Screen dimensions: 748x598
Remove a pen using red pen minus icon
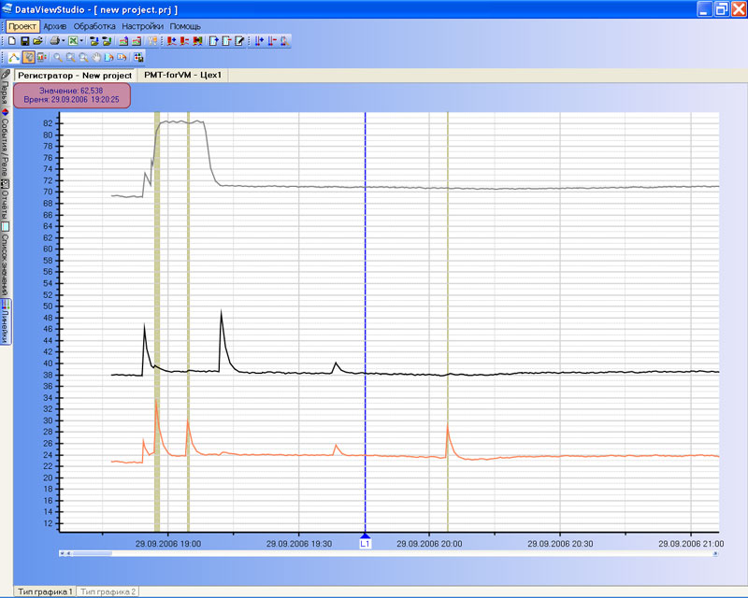pos(184,41)
